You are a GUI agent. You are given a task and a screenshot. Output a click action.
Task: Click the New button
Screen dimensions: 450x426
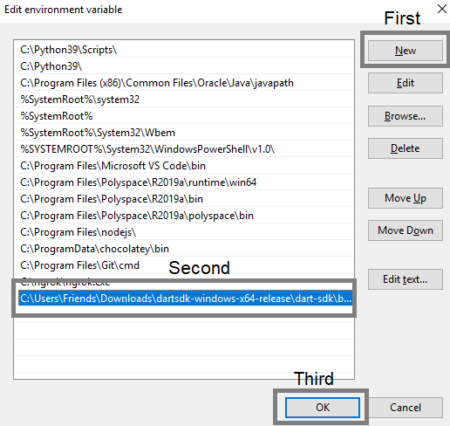coord(406,51)
